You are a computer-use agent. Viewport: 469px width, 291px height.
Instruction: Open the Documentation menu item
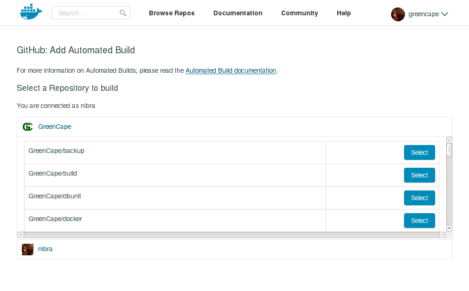pos(238,13)
